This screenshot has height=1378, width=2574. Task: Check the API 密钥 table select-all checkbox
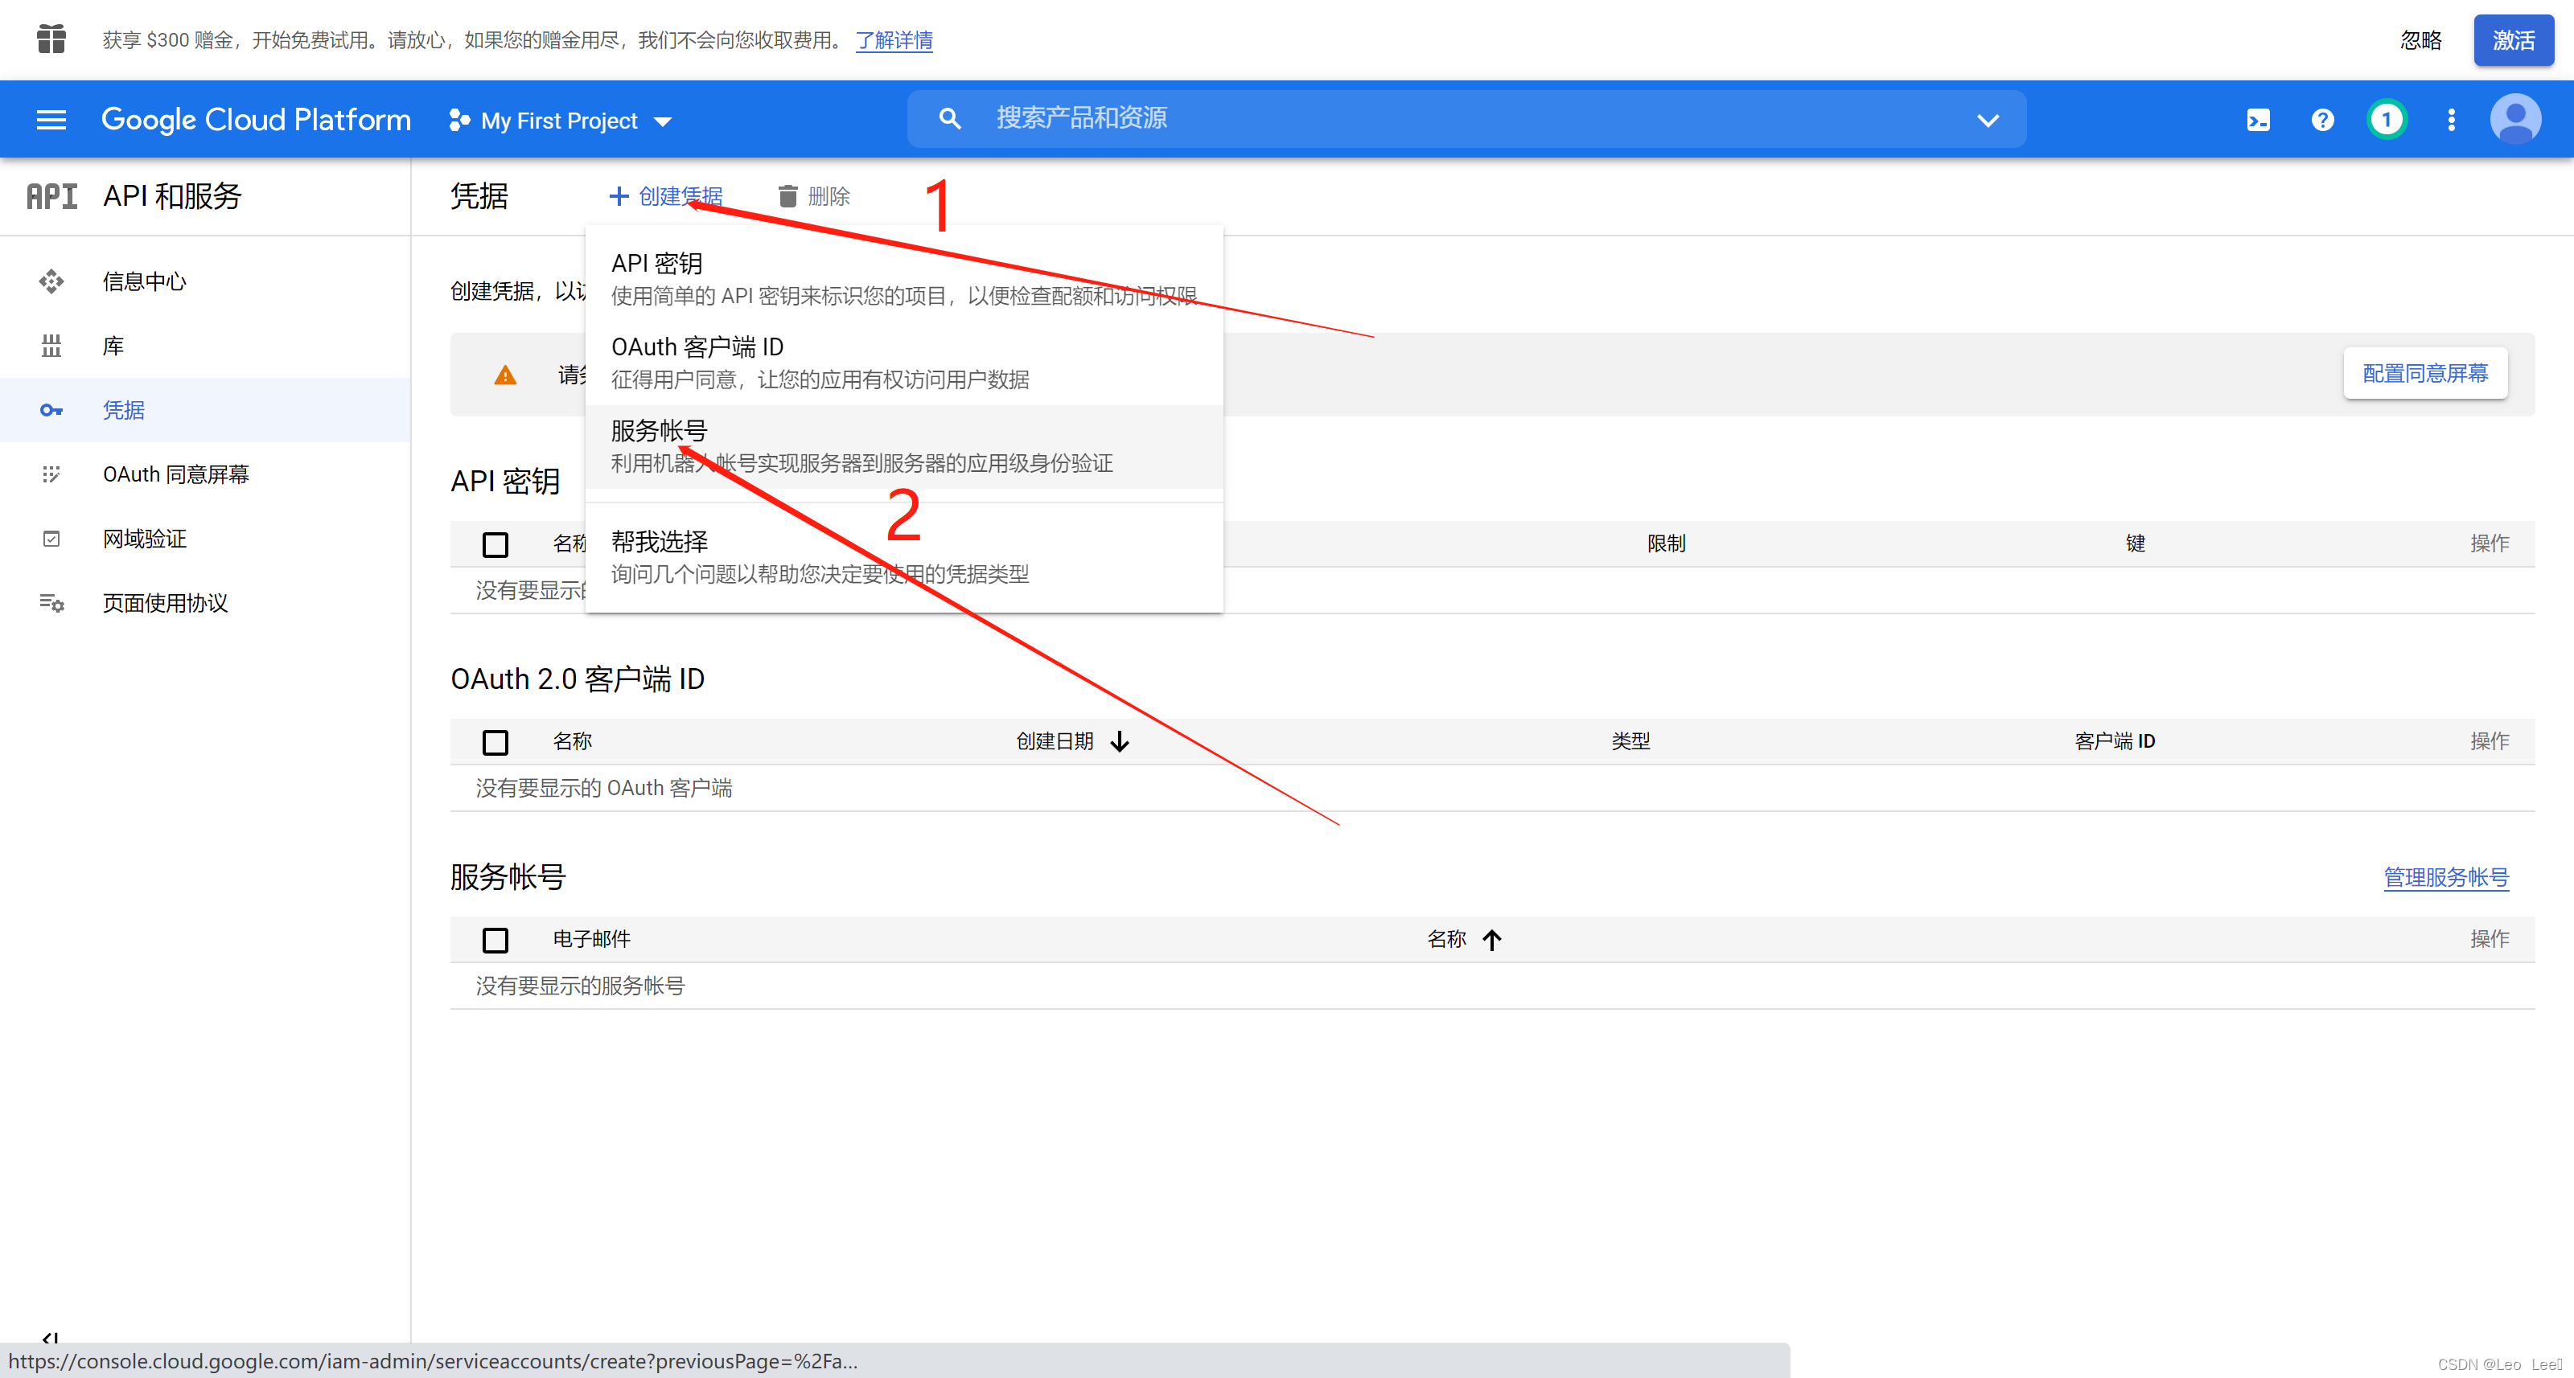495,544
